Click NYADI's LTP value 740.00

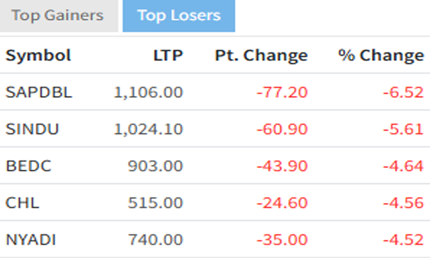[x=155, y=240]
